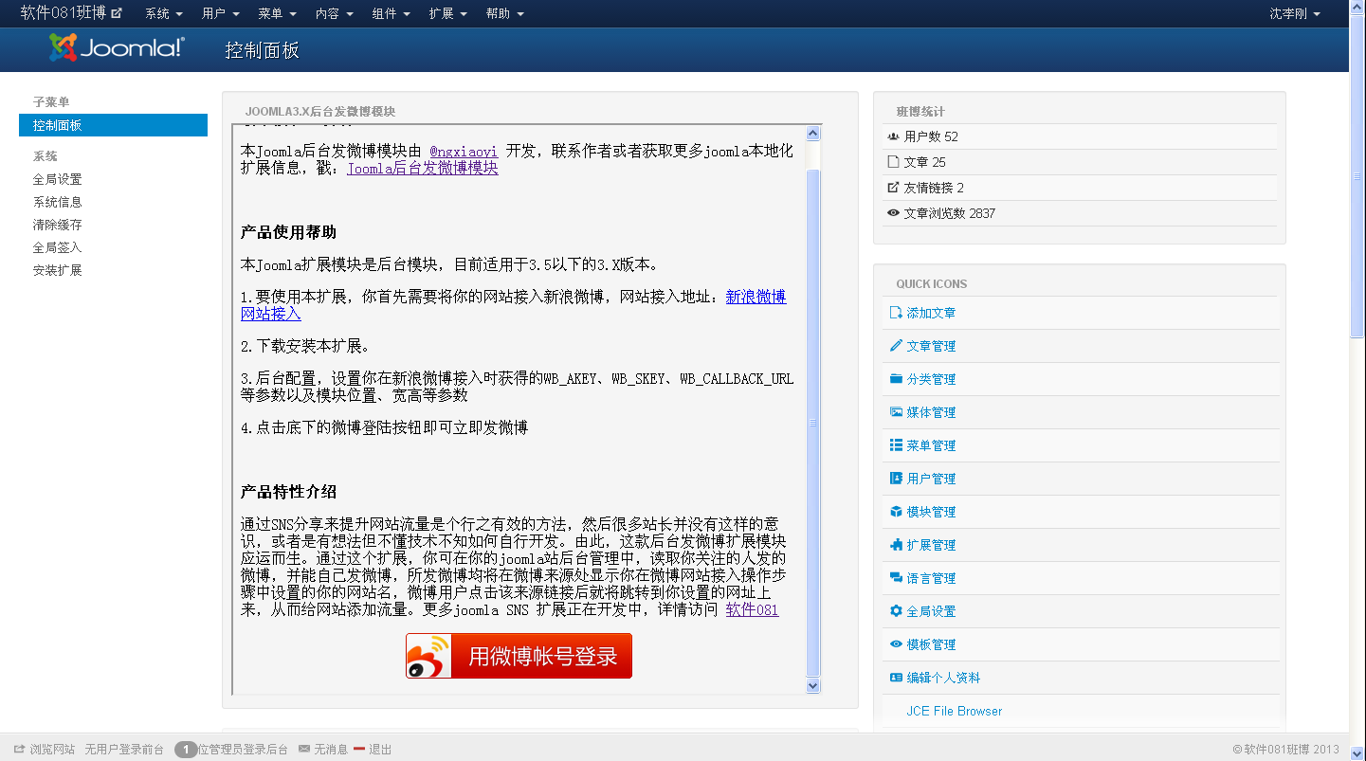Click the external-link icon beside 软件081班博
Screen dimensions: 1366x761
click(117, 13)
